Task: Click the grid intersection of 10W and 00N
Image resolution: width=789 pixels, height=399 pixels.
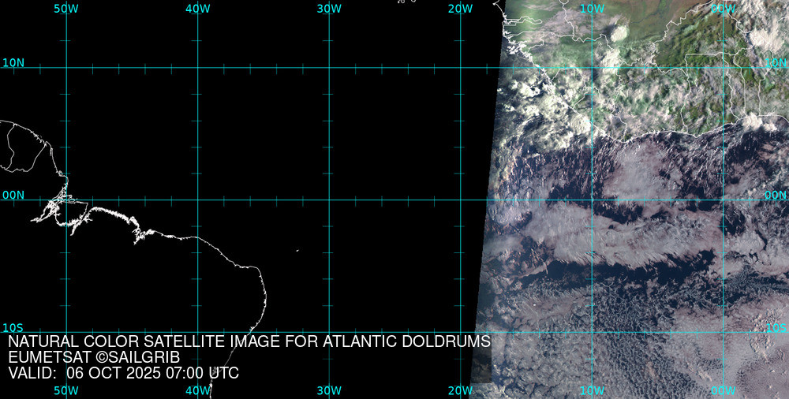Action: tap(592, 199)
